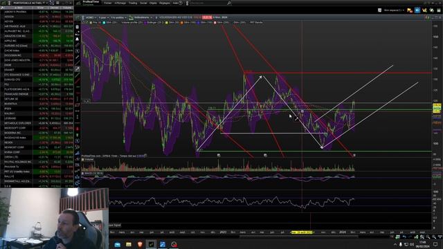Expand the PORTEFEUILLE ACTUEL list dropdown

coord(47,3)
